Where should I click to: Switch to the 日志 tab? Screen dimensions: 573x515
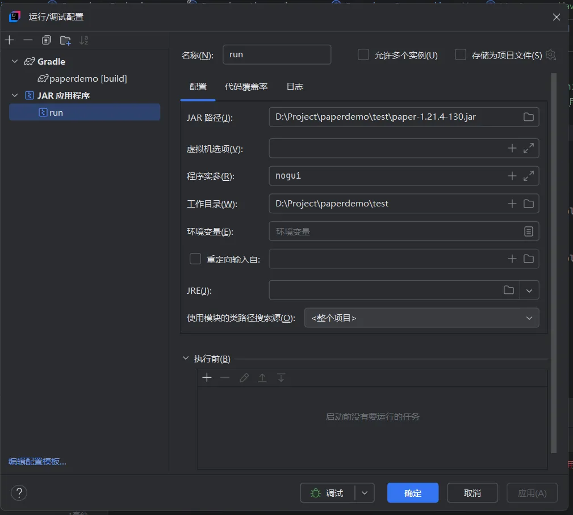295,87
